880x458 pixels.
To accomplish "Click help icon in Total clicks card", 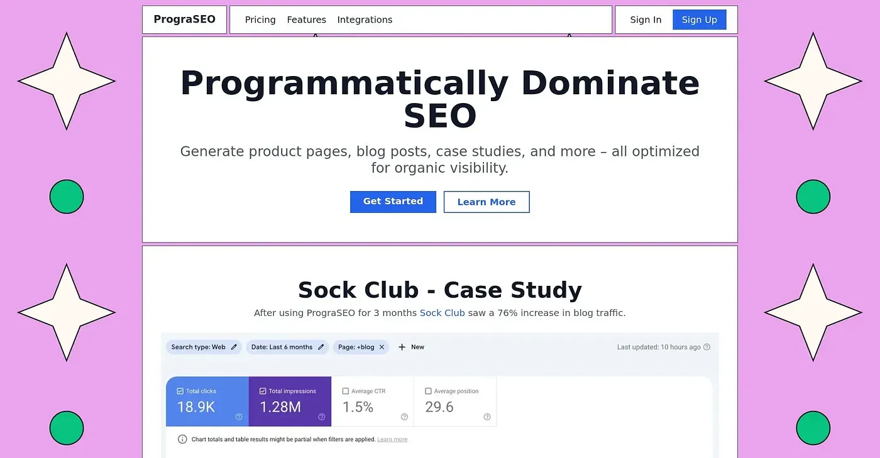I will (x=239, y=417).
